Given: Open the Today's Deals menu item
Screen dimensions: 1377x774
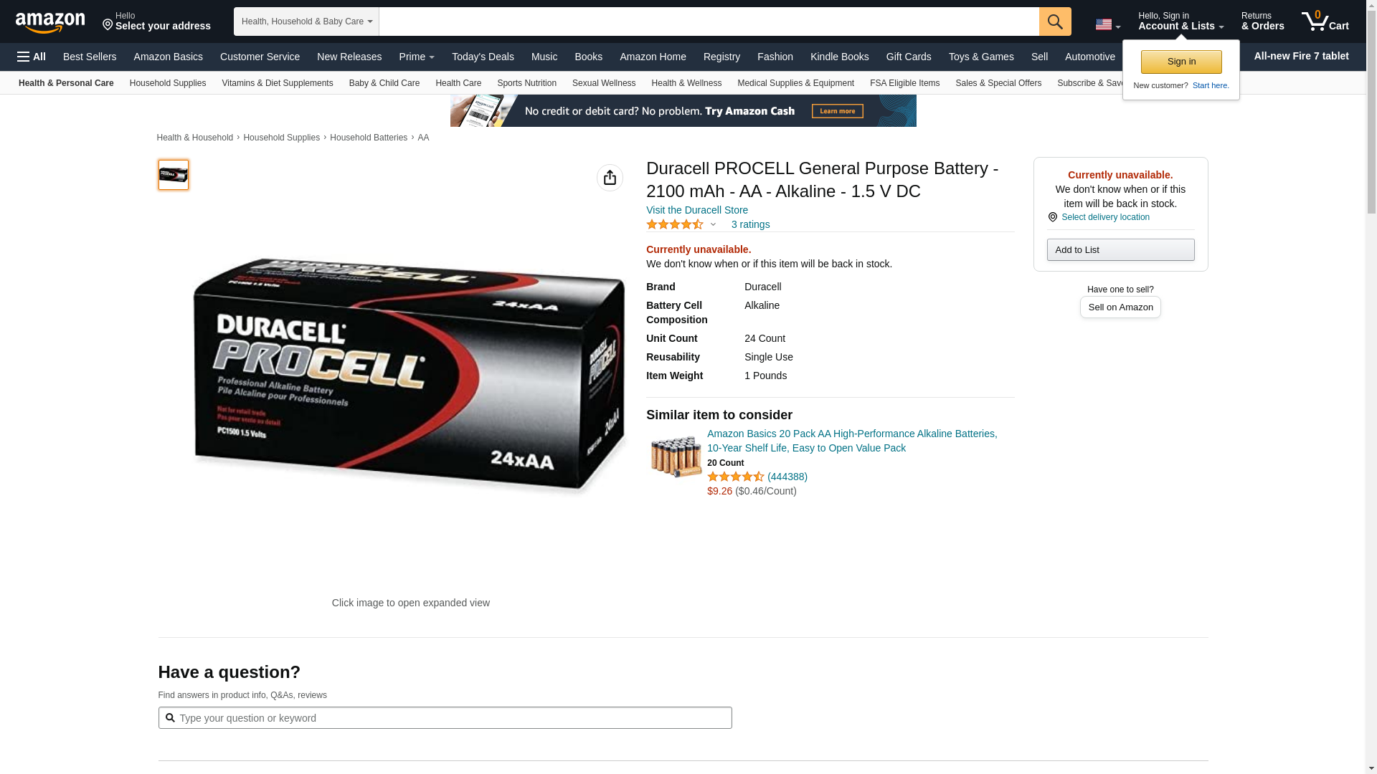Looking at the screenshot, I should pos(483,57).
